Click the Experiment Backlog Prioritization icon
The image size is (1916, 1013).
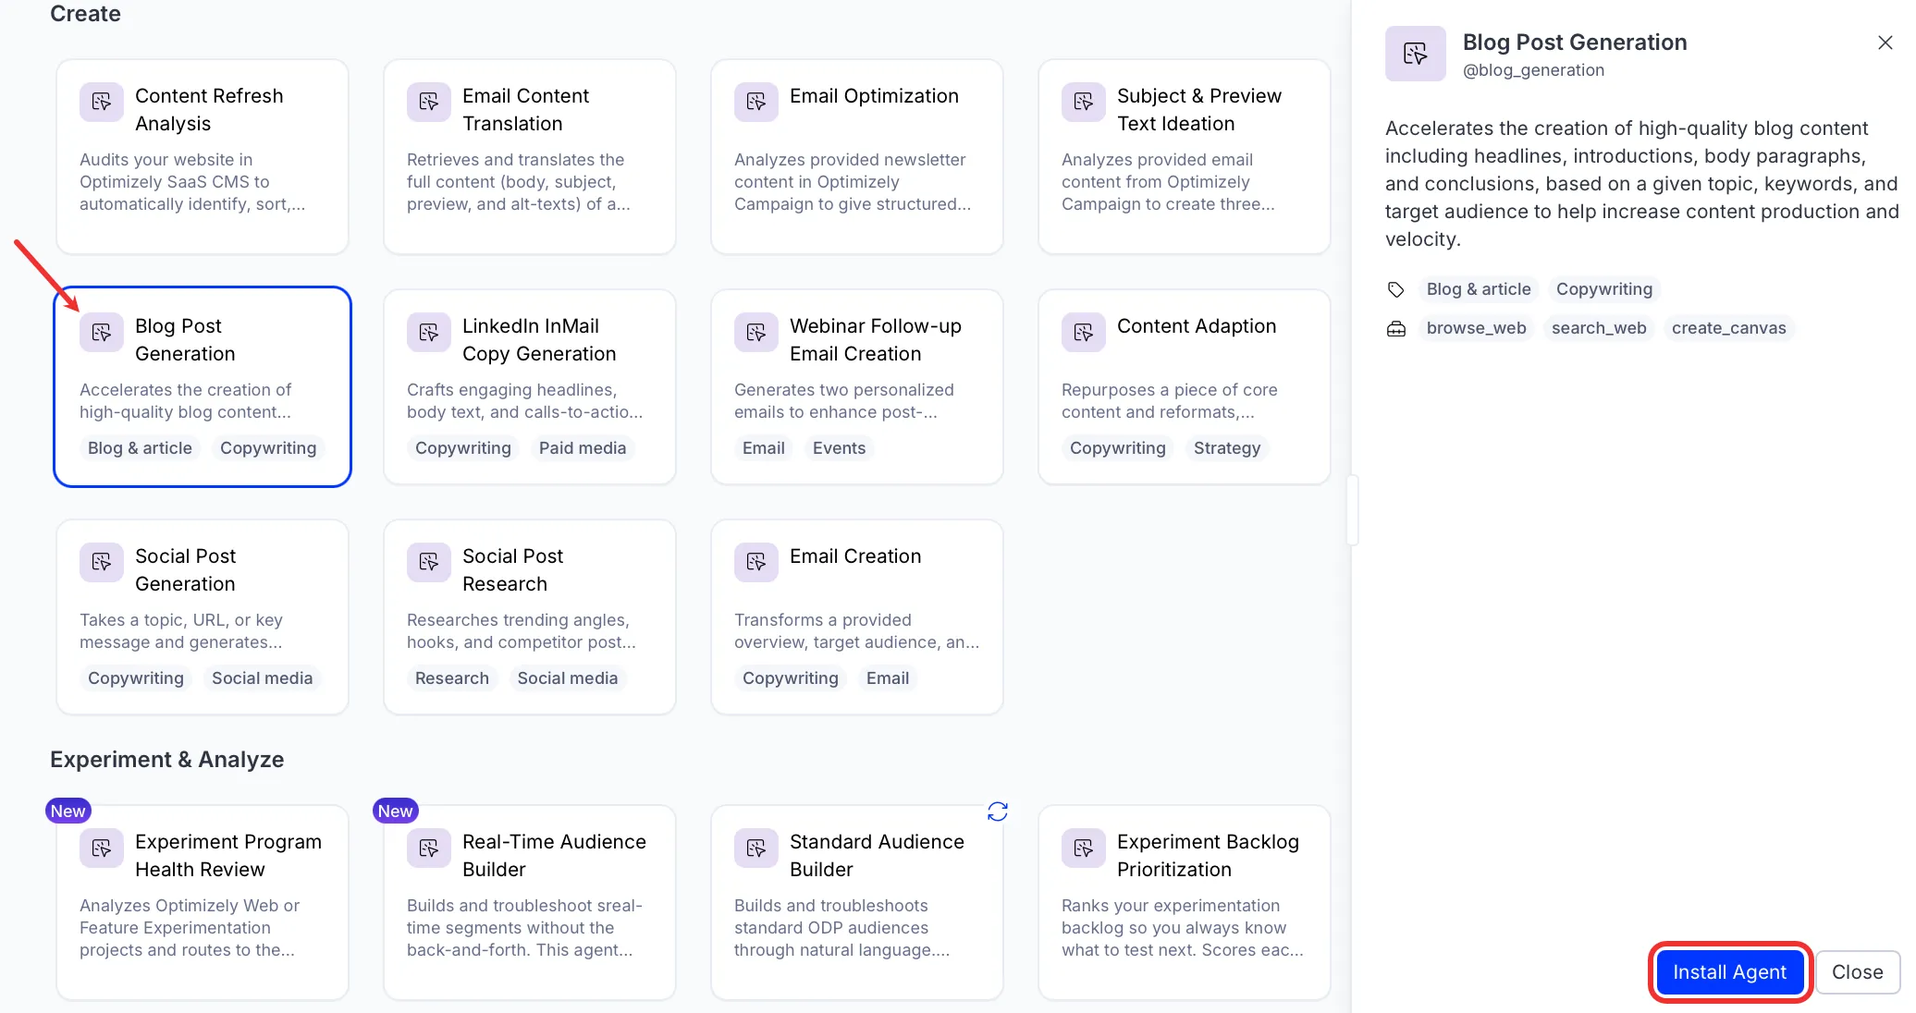[x=1084, y=848]
